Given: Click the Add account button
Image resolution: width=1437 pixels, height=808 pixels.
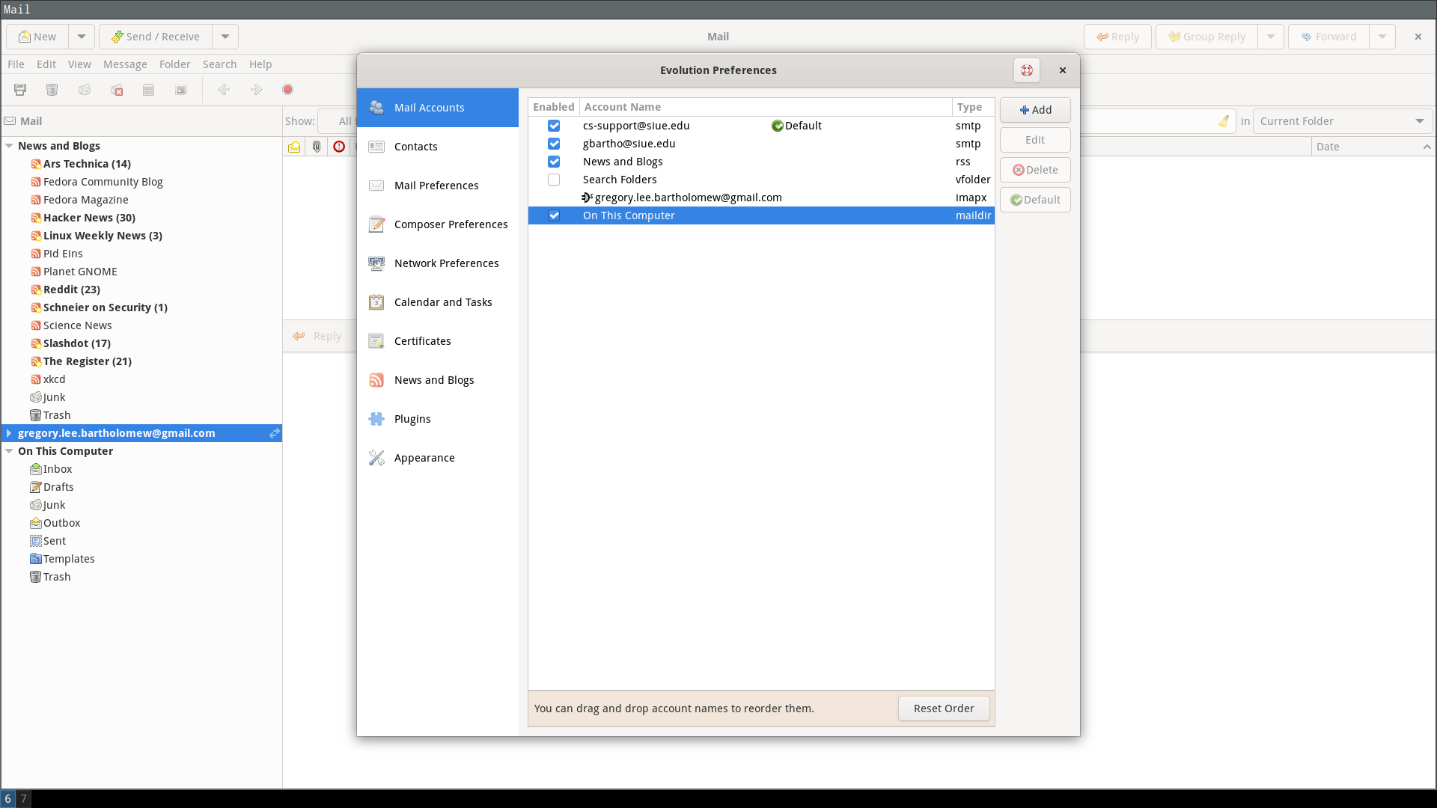Looking at the screenshot, I should click(1035, 110).
